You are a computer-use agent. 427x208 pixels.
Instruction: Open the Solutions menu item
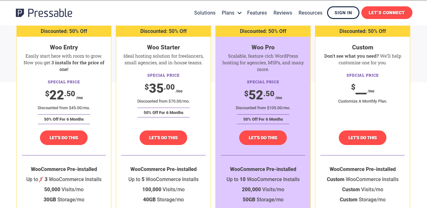pyautogui.click(x=205, y=13)
